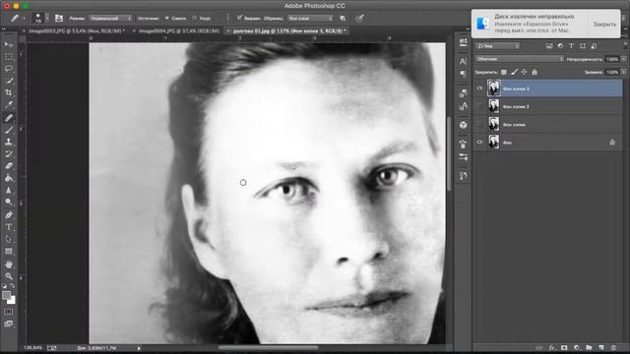
Task: Select the Move tool
Action: (9, 44)
